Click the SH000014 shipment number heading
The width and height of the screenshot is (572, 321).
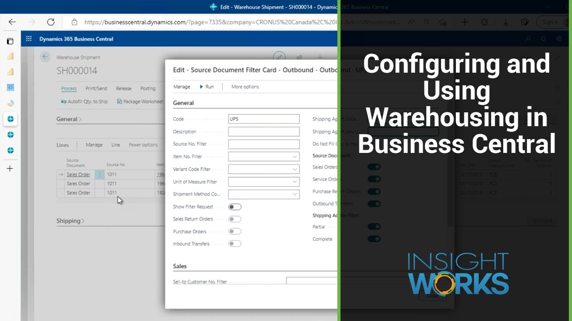pos(77,70)
